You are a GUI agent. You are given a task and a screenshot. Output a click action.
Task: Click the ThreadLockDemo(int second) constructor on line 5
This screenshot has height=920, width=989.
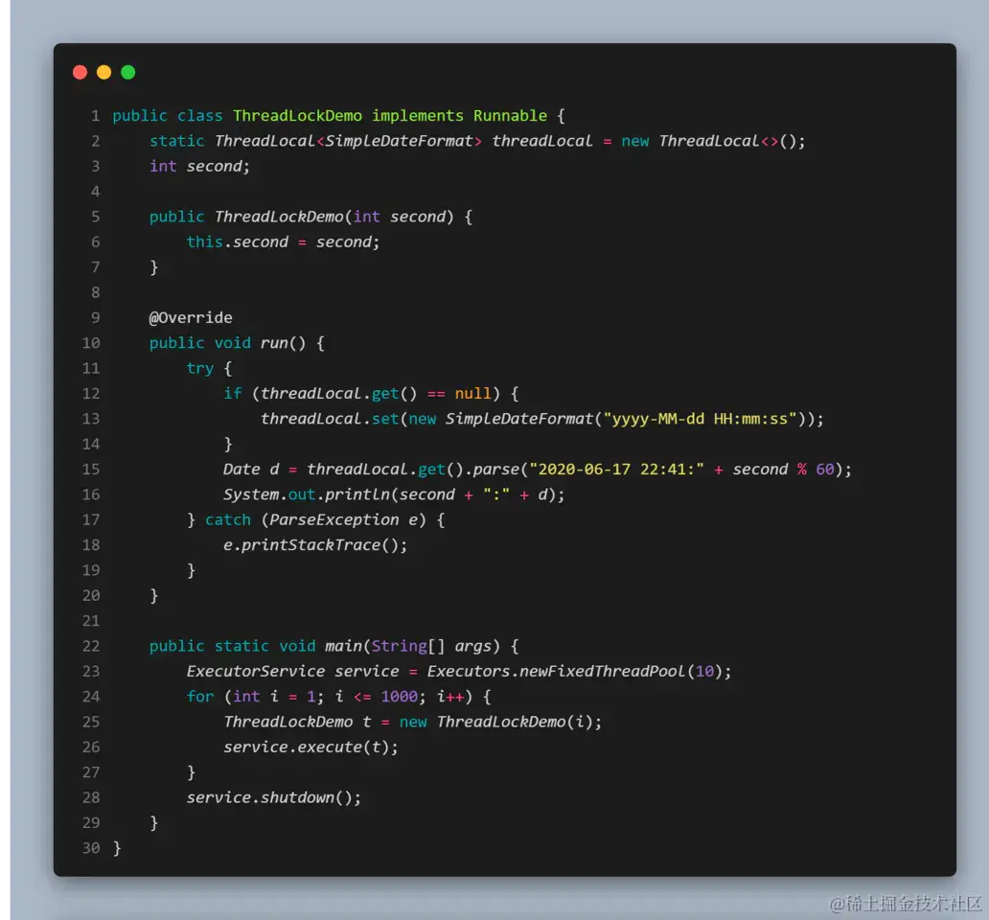[x=333, y=217]
